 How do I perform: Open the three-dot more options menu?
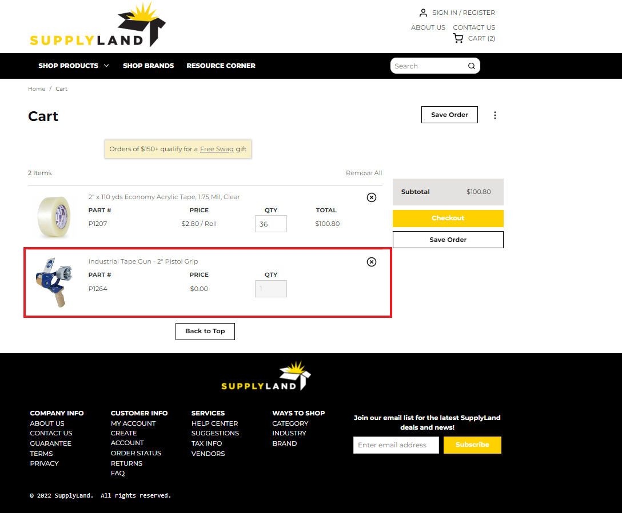pyautogui.click(x=495, y=115)
